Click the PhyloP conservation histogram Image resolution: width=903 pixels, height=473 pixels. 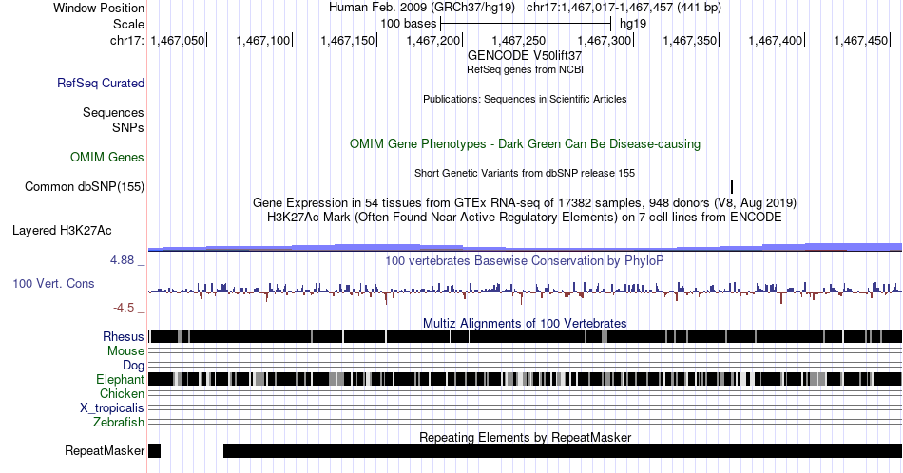[526, 292]
